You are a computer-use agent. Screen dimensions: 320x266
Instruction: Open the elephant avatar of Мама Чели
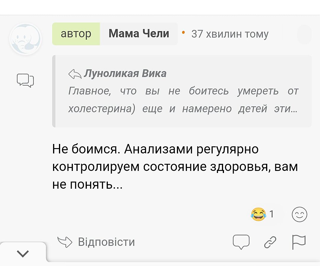coord(25,39)
